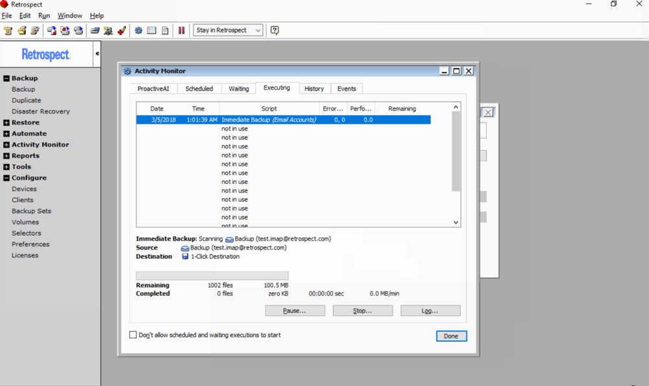Click the scroll up arrow in executions list
Screen dimensions: 649x386
click(456, 107)
